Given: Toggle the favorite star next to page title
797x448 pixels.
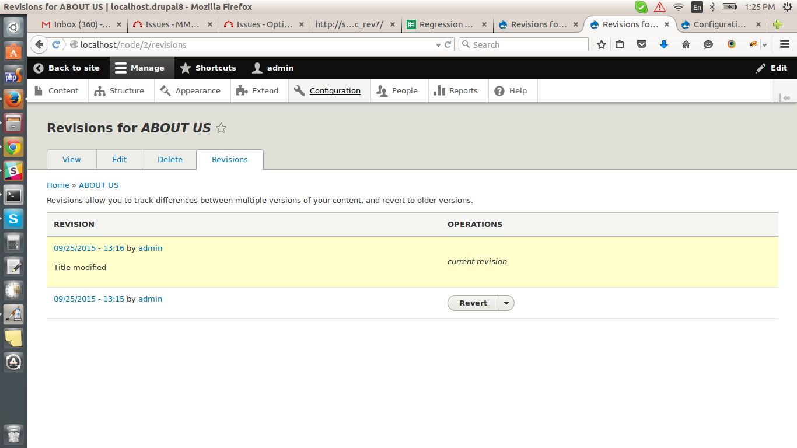Looking at the screenshot, I should tap(221, 128).
